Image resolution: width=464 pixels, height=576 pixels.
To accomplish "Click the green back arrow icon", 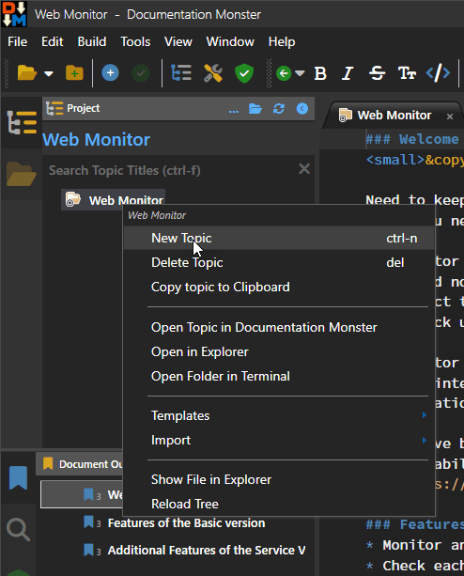I will [x=284, y=73].
